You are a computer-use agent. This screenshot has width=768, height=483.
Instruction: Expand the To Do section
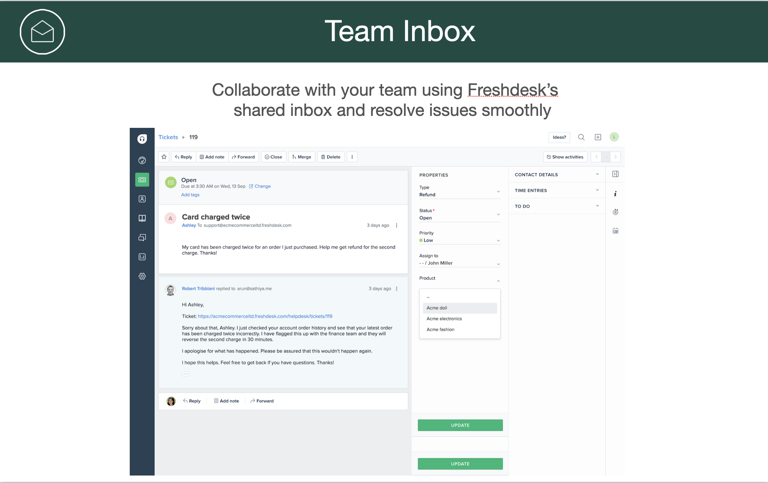557,206
